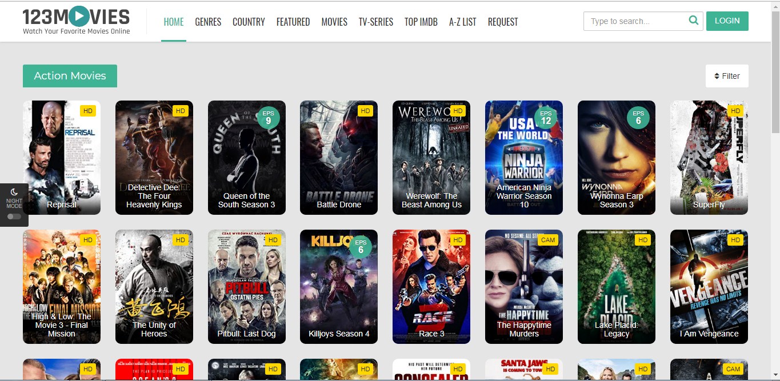Click EPS 9 badge on Queen of the South
Viewport: 780px width, 381px height.
(x=268, y=118)
